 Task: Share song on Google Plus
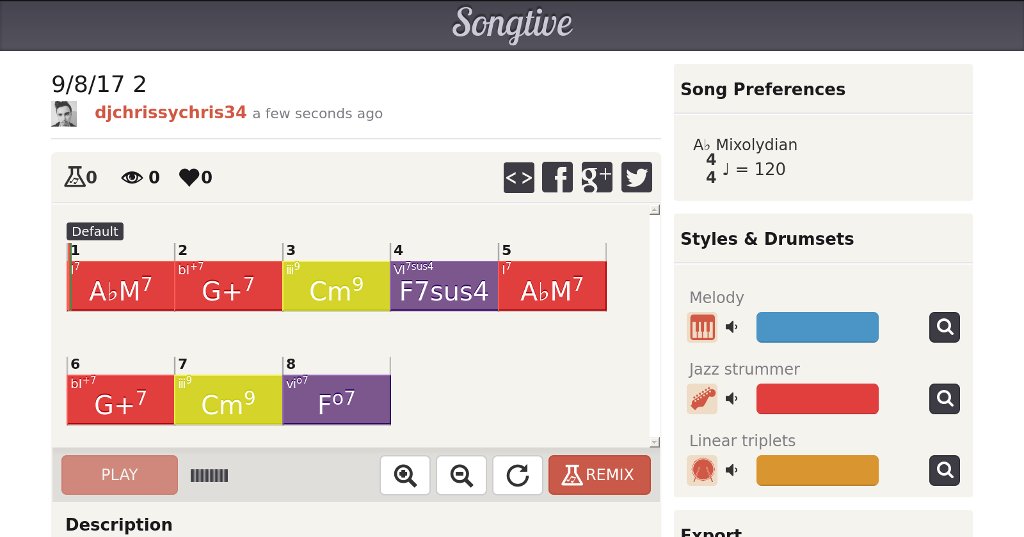[596, 177]
